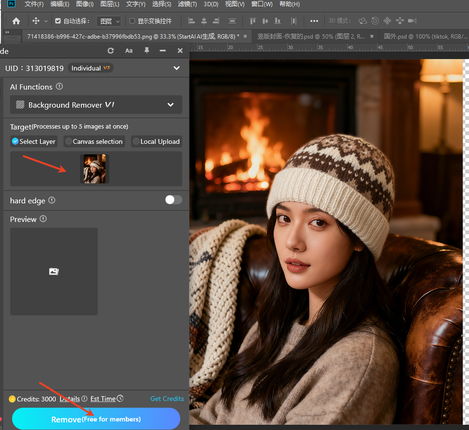Click the Aa text size icon
Image resolution: width=469 pixels, height=430 pixels.
(129, 50)
